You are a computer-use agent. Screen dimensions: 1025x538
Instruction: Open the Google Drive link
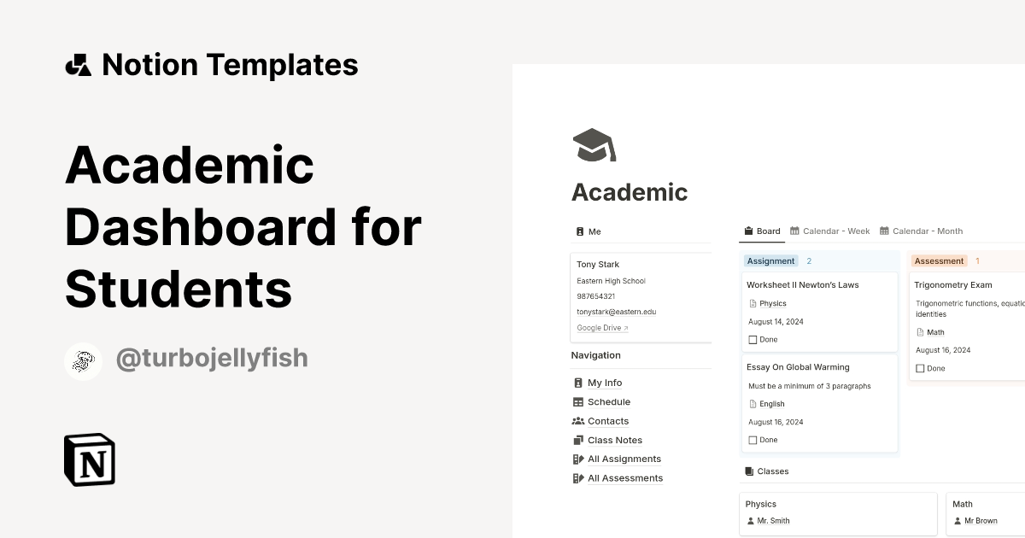click(600, 327)
